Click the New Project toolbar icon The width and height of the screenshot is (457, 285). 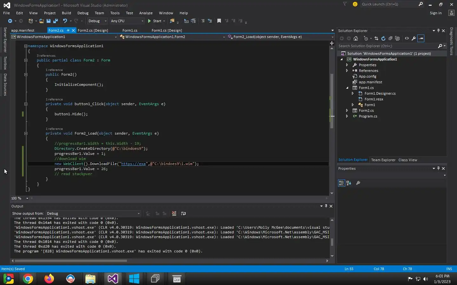31,21
